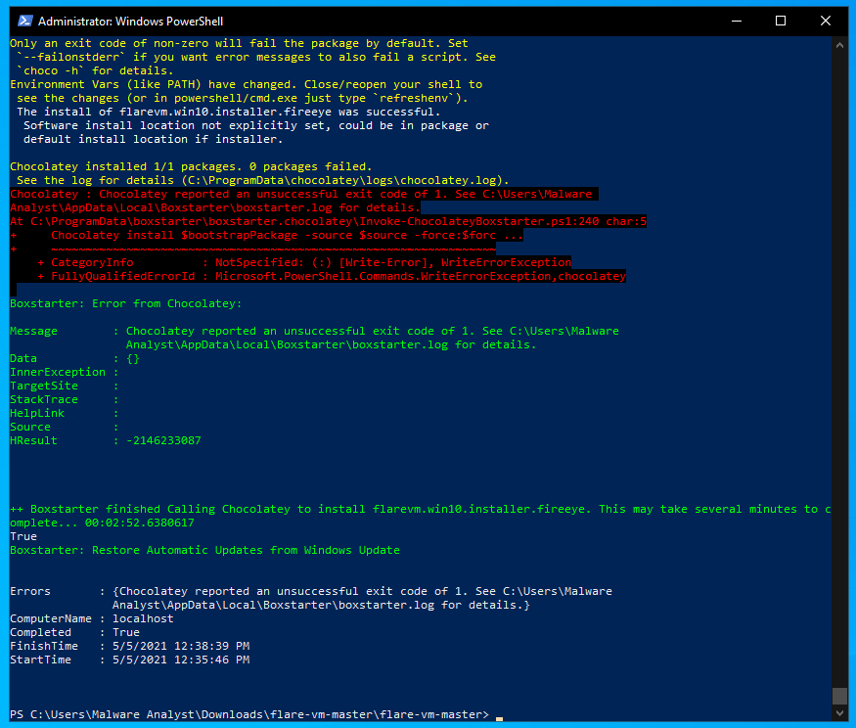Click the scrollbar up arrow

tap(839, 43)
